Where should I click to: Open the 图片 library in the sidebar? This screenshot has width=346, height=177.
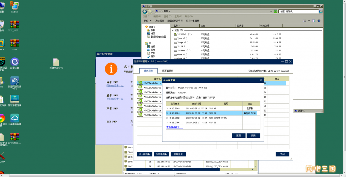click(151, 50)
